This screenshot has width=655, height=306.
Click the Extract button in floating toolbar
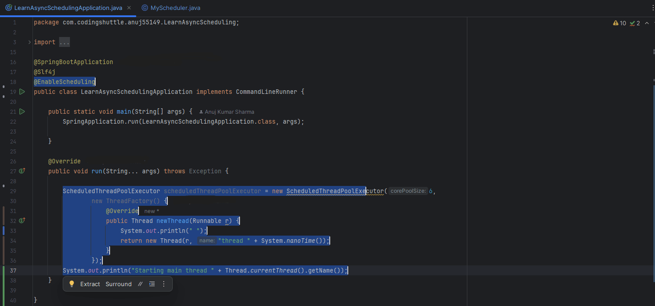(90, 284)
